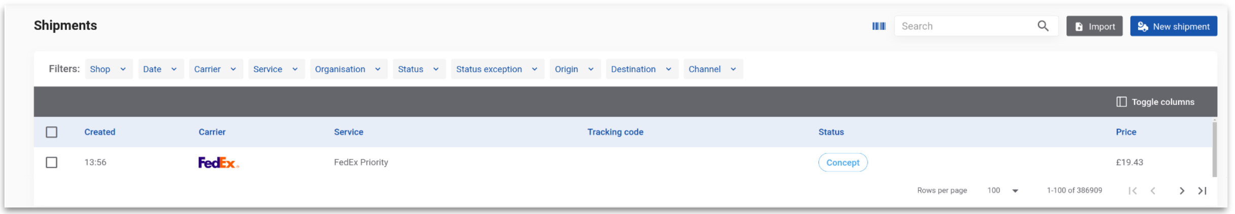Expand the Carrier filter dropdown

click(215, 69)
